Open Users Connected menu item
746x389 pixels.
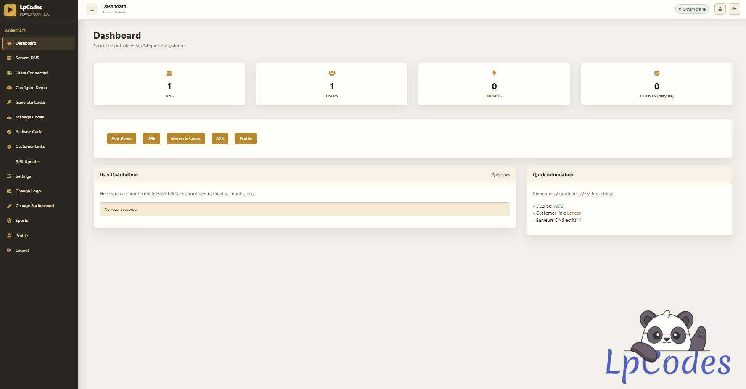[38, 73]
